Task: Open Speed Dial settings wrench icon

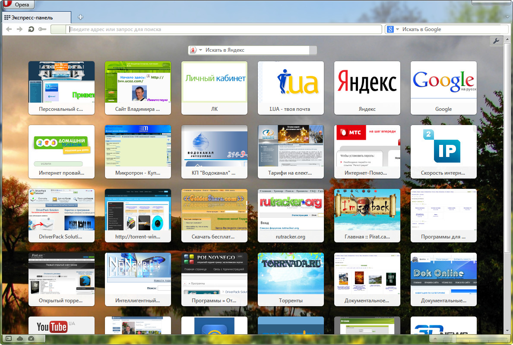Action: tap(496, 41)
